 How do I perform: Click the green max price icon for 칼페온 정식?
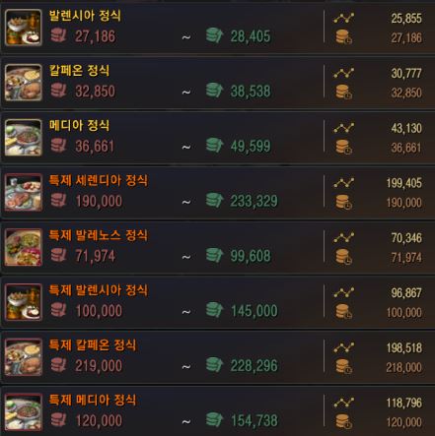(215, 91)
